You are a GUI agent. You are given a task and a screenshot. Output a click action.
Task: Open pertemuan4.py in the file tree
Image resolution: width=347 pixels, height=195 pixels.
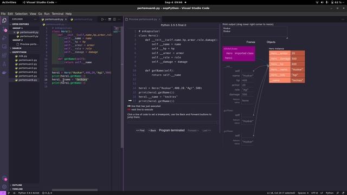coord(28,72)
